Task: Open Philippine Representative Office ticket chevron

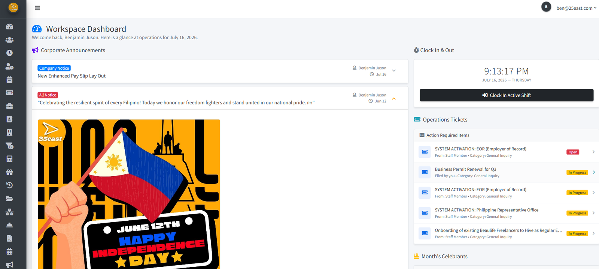Action: (x=594, y=213)
